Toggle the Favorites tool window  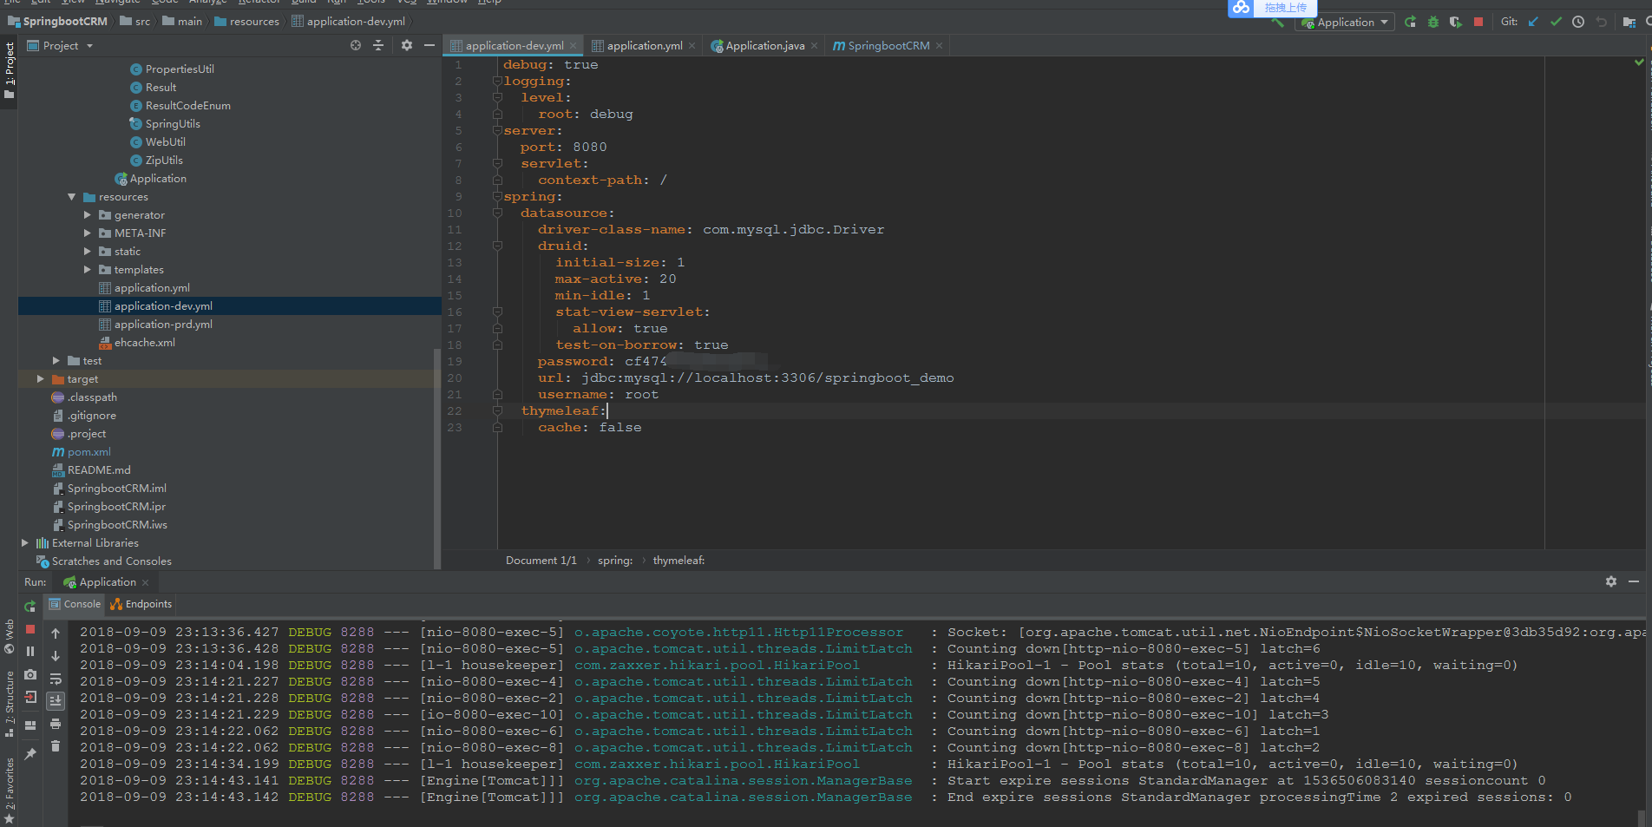10,790
